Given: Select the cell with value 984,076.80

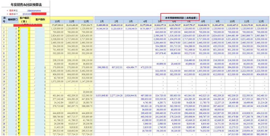Looking at the screenshot, I should [x=174, y=43].
